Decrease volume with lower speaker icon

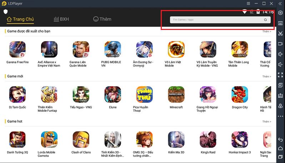point(280,65)
